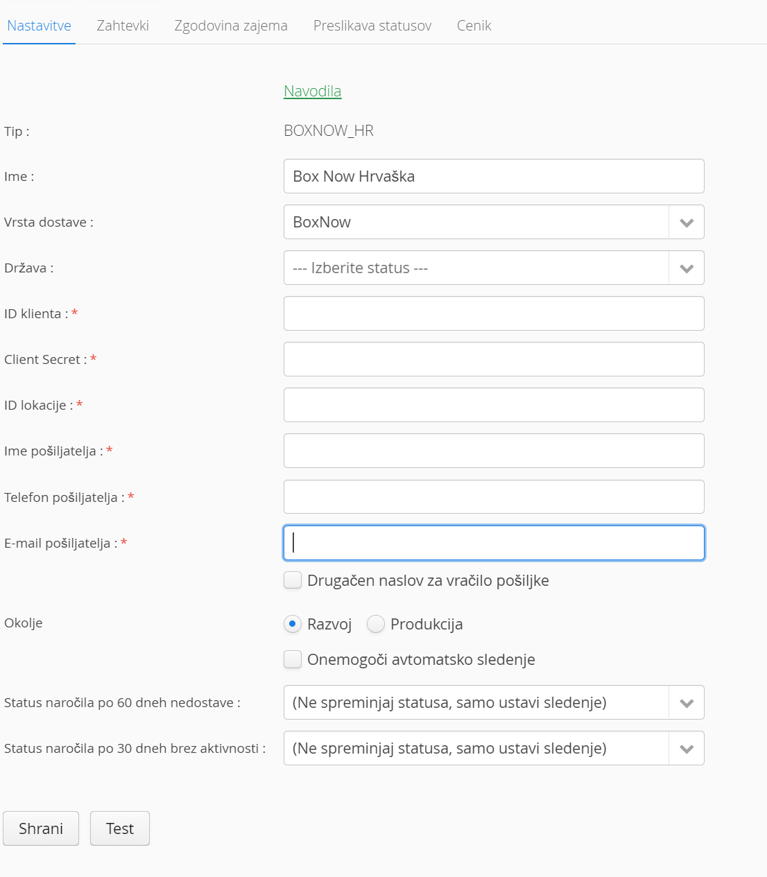Open the 60 dneh nedostave status dropdown
This screenshot has height=877, width=767.
686,703
